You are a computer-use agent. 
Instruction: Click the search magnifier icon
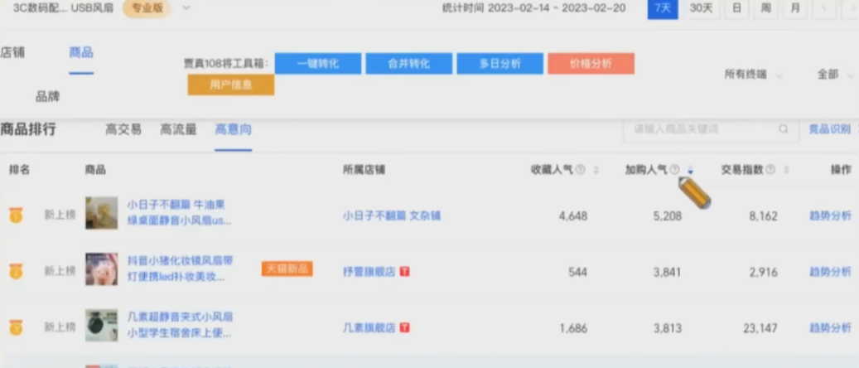point(783,129)
